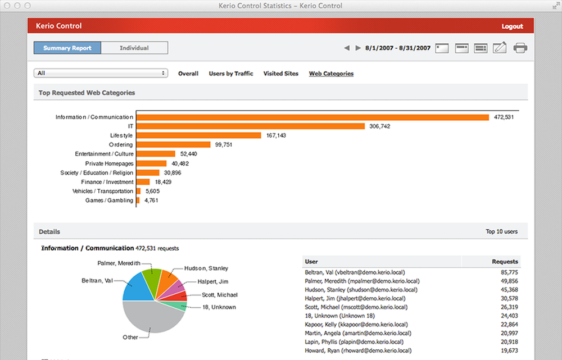Go to the previous date period arrow

click(x=347, y=48)
